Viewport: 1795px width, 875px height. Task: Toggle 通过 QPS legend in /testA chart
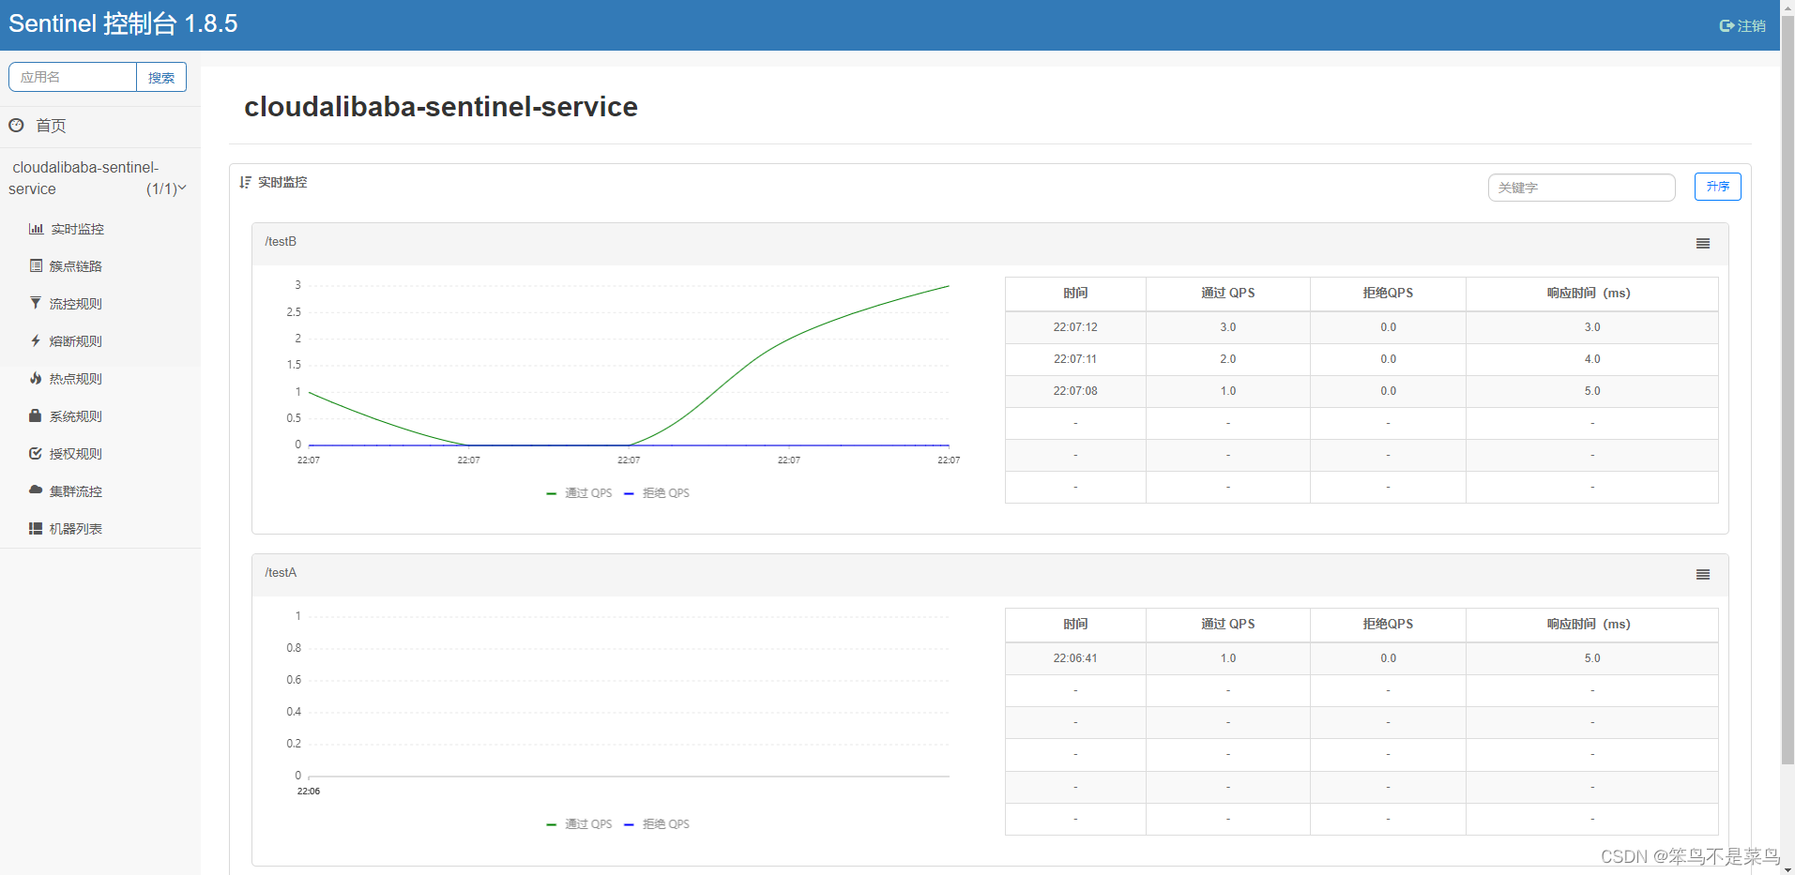[580, 824]
